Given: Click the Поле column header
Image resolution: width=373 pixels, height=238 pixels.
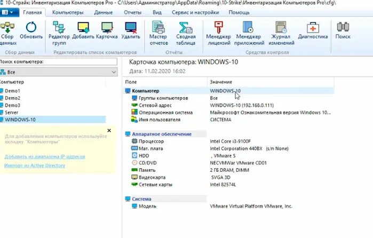Looking at the screenshot, I should (x=165, y=82).
